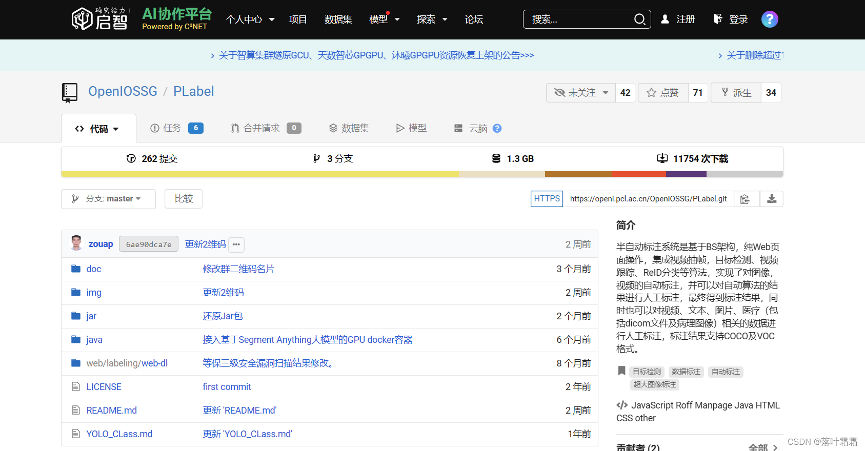The width and height of the screenshot is (865, 451).
Task: Click the star icon for 点赞
Action: pos(651,93)
